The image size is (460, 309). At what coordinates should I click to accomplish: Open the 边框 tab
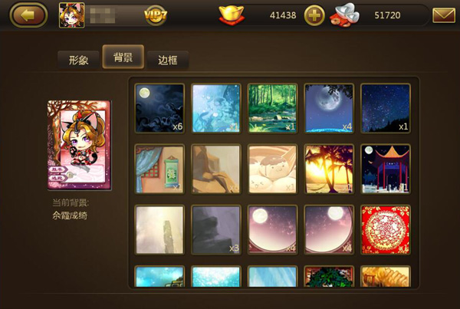coord(168,60)
